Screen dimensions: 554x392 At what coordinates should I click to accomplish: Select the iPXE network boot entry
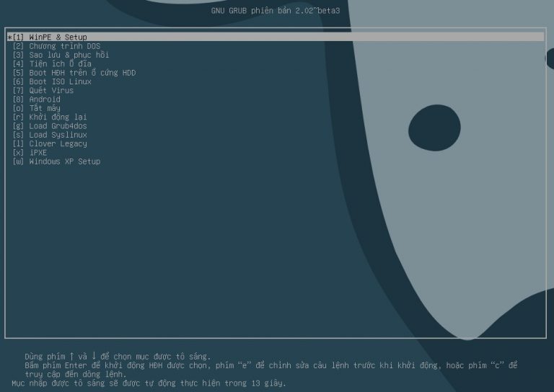[38, 153]
